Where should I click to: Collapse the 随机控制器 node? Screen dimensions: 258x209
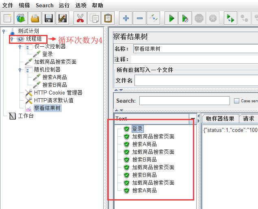[x=20, y=70]
